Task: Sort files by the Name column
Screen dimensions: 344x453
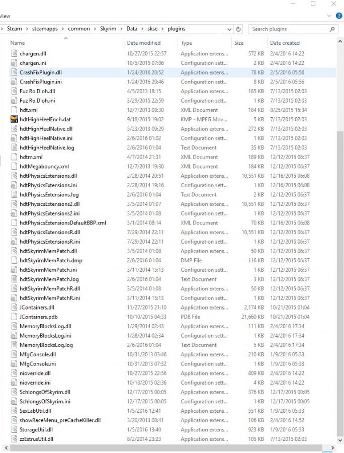Action: click(x=17, y=43)
